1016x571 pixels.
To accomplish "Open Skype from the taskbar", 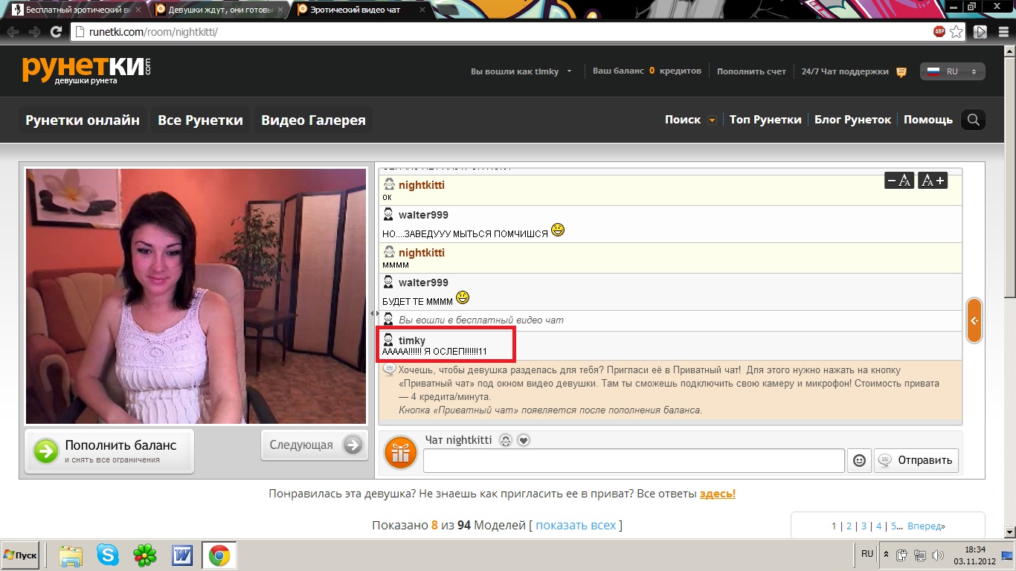I will coord(108,555).
